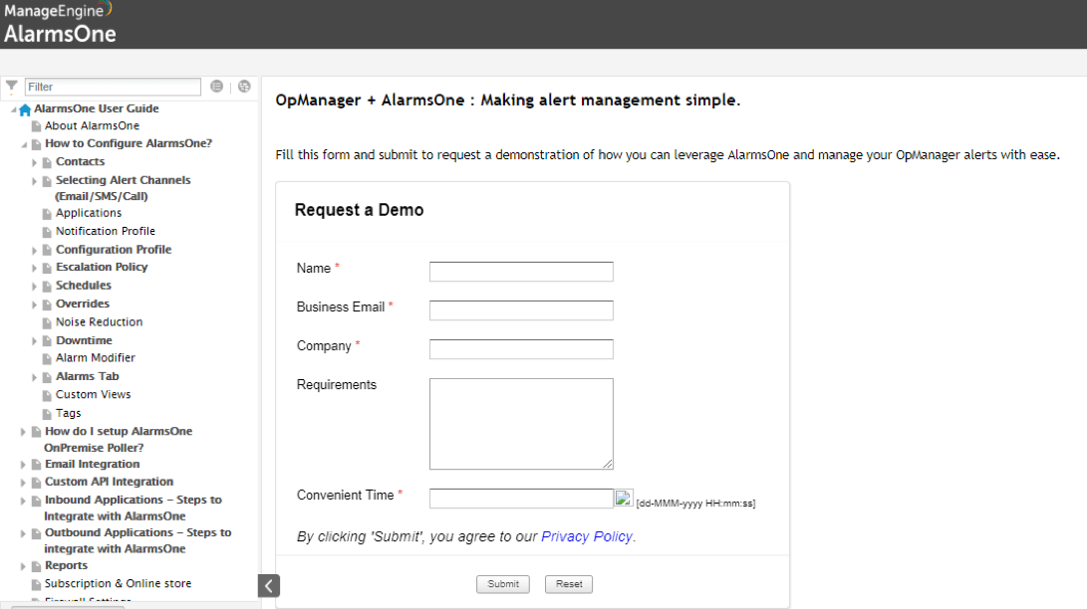1087x609 pixels.
Task: Click the Reset button
Action: click(569, 584)
